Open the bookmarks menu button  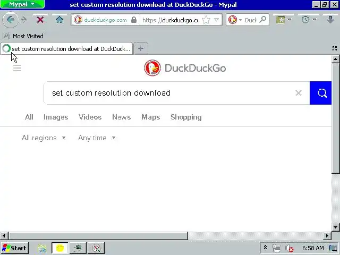(x=280, y=20)
